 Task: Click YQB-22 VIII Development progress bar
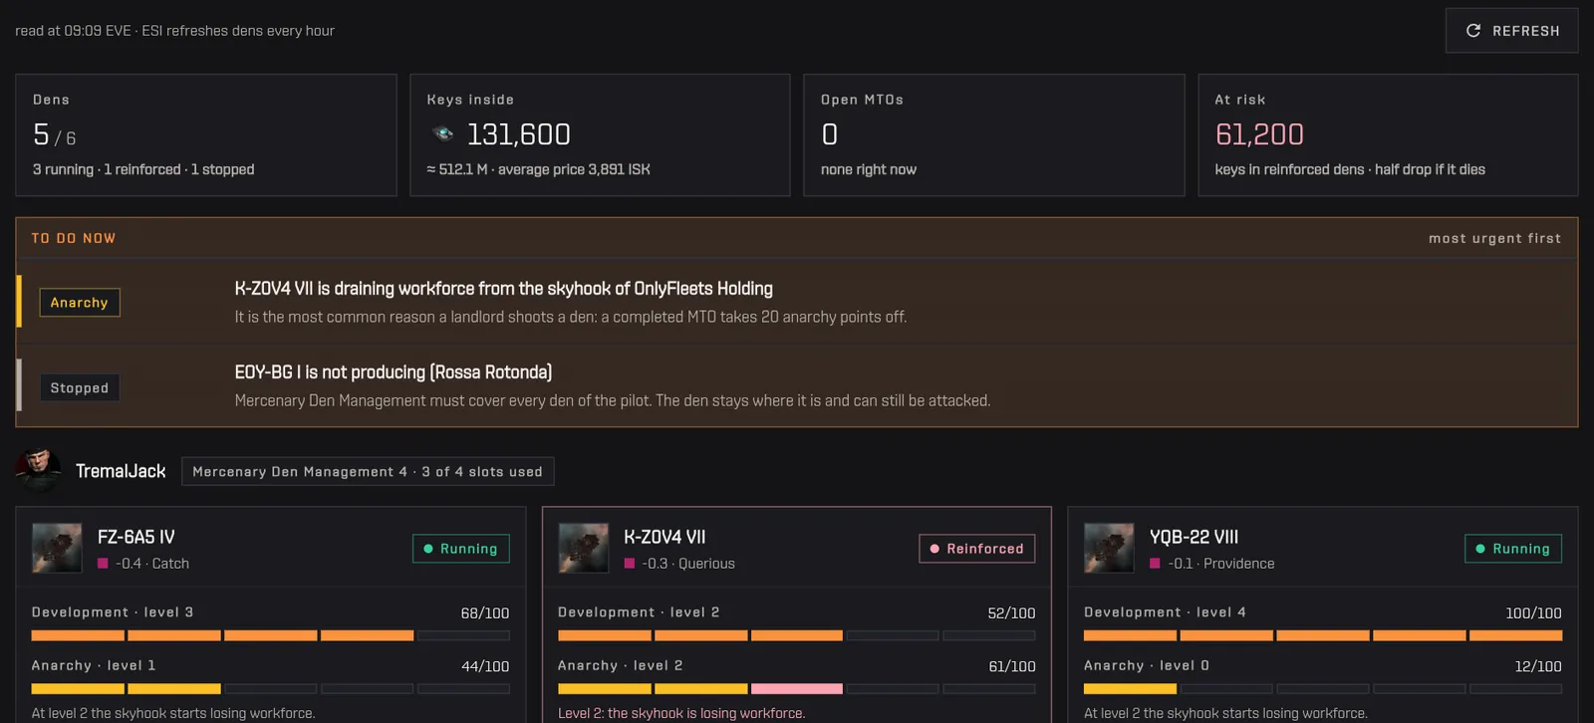(1323, 635)
